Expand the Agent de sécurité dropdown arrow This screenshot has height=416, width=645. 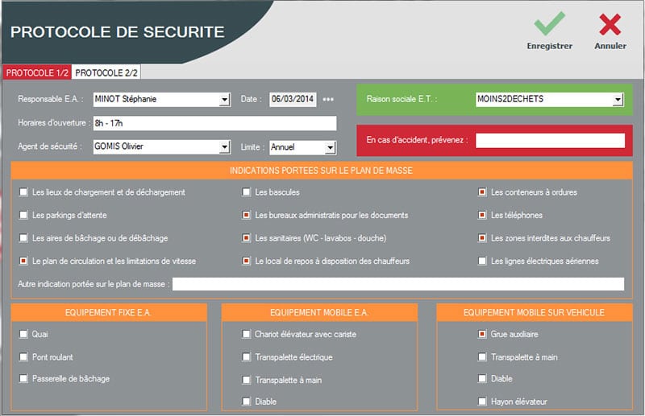(x=224, y=147)
